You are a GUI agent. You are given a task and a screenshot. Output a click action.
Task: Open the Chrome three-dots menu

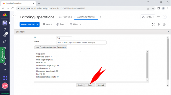pyautogui.click(x=168, y=8)
